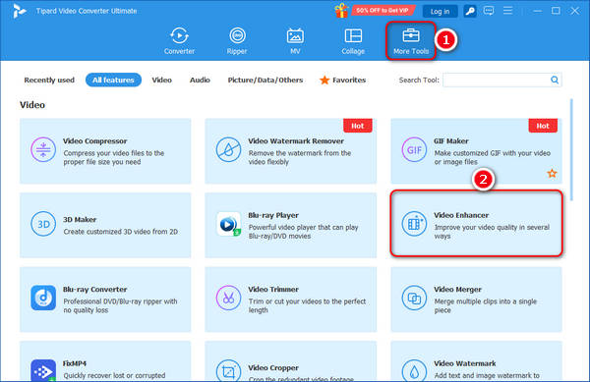Open the Video Enhancer tool card
This screenshot has width=590, height=382.
coord(476,224)
